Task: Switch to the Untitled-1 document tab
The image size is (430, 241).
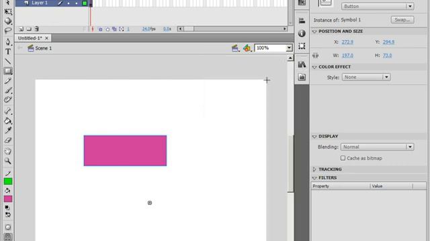Action: point(30,38)
